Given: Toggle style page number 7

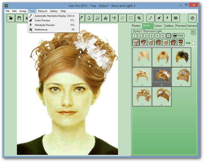Looking at the screenshot, I should [x=169, y=35].
